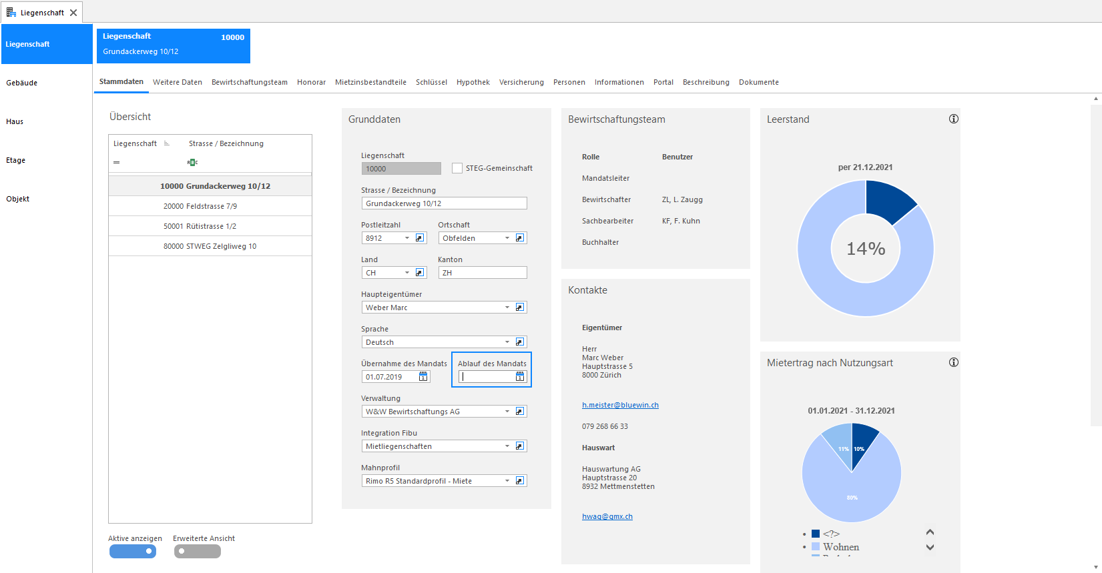Viewport: 1102px width, 573px height.
Task: Select the Wohnen legend color swatch
Action: click(816, 546)
